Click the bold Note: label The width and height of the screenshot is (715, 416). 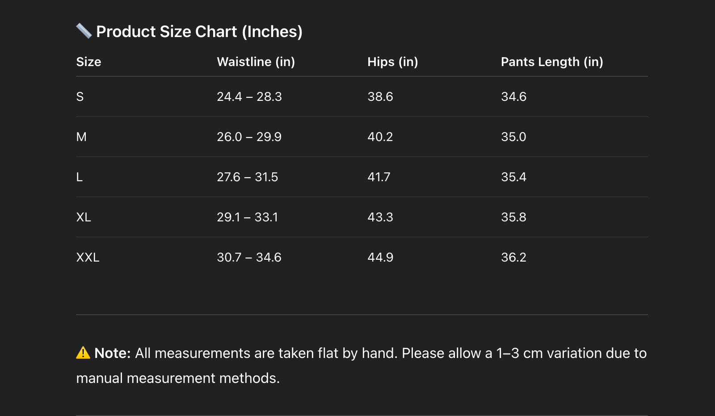pyautogui.click(x=113, y=353)
